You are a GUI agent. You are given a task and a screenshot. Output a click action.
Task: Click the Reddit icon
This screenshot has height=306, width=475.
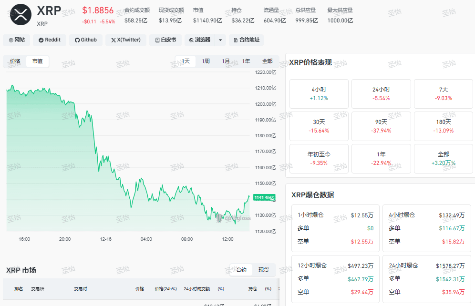[x=41, y=40]
